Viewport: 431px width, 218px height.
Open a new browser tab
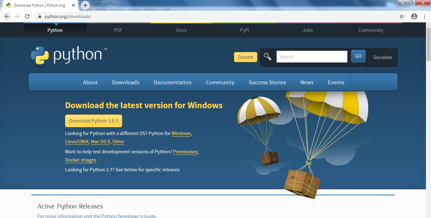(x=85, y=5)
